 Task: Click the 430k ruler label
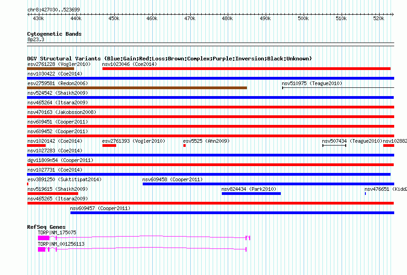click(x=38, y=18)
